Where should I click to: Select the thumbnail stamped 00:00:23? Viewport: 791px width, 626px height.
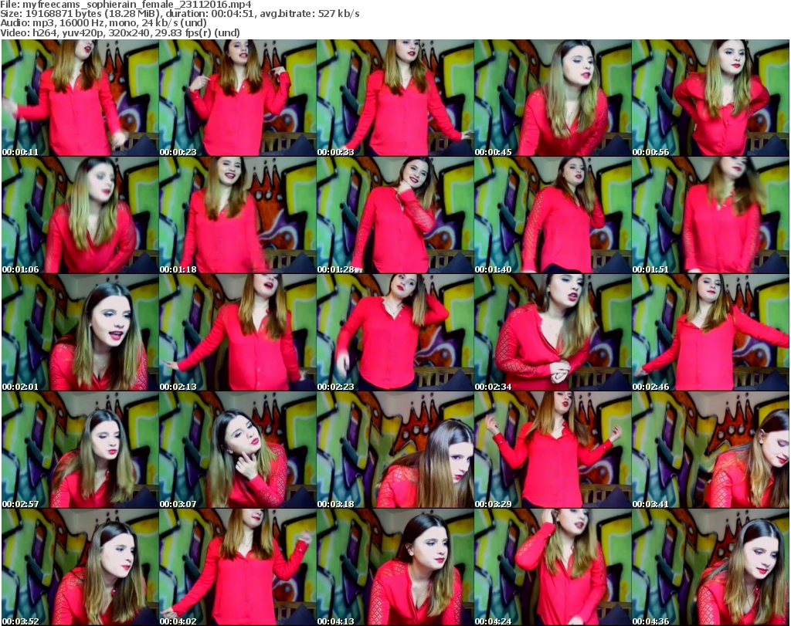238,98
